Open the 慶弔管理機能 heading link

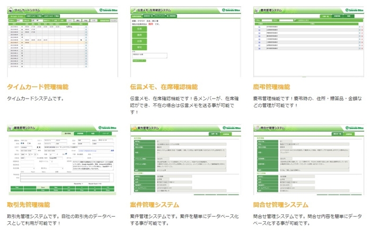[x=272, y=87]
